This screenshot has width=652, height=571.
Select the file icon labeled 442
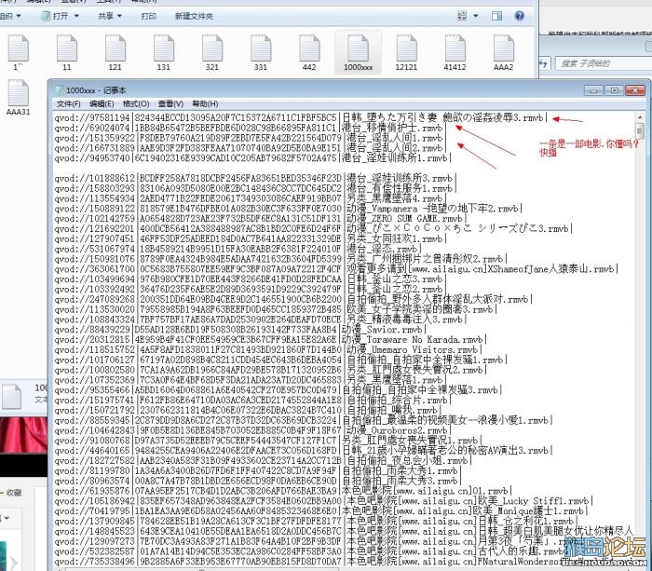(309, 53)
